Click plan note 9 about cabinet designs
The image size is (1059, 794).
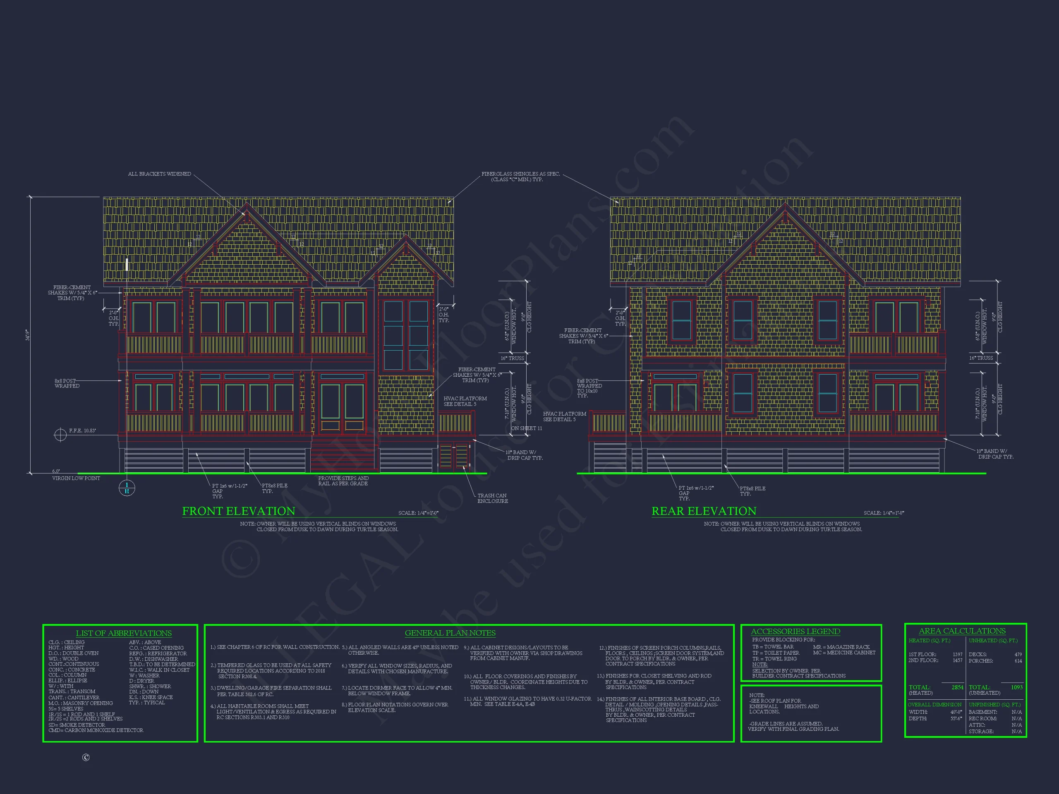point(523,653)
